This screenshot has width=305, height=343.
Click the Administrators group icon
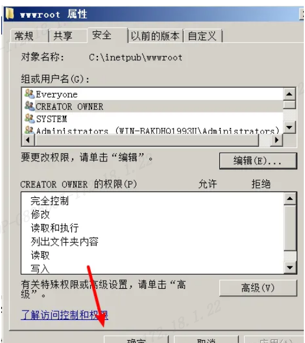click(x=29, y=130)
